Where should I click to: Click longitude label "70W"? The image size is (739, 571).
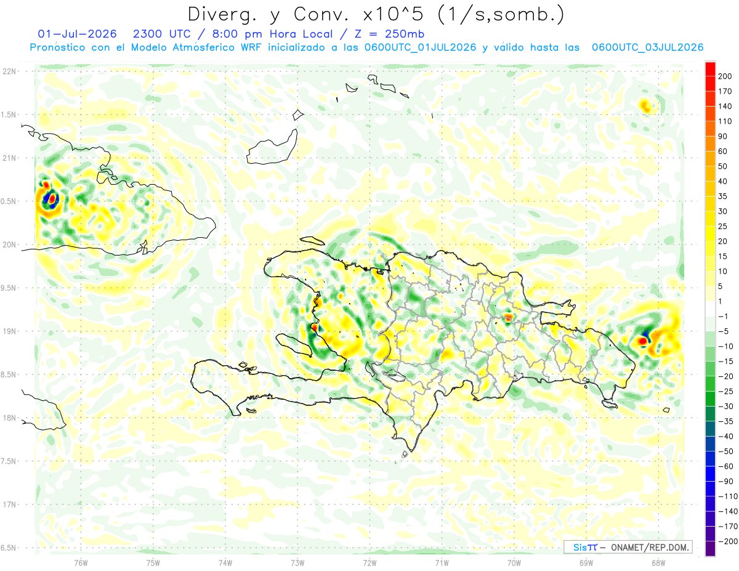pos(514,563)
